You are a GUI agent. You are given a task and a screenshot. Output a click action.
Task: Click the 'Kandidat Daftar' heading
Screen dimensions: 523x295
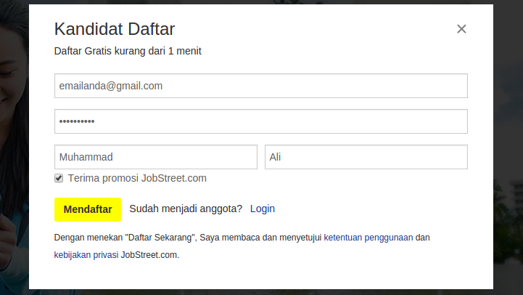tap(115, 29)
